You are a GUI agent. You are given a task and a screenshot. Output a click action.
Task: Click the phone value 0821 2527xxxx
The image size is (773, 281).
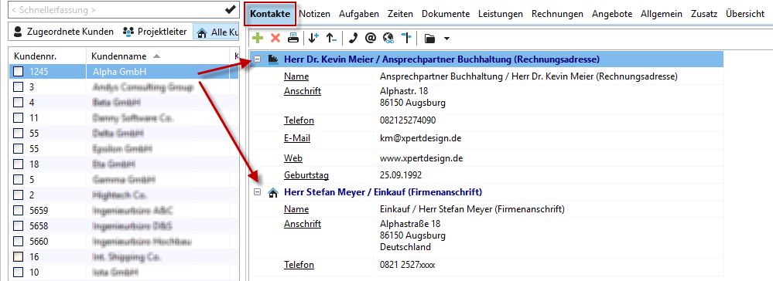407,265
